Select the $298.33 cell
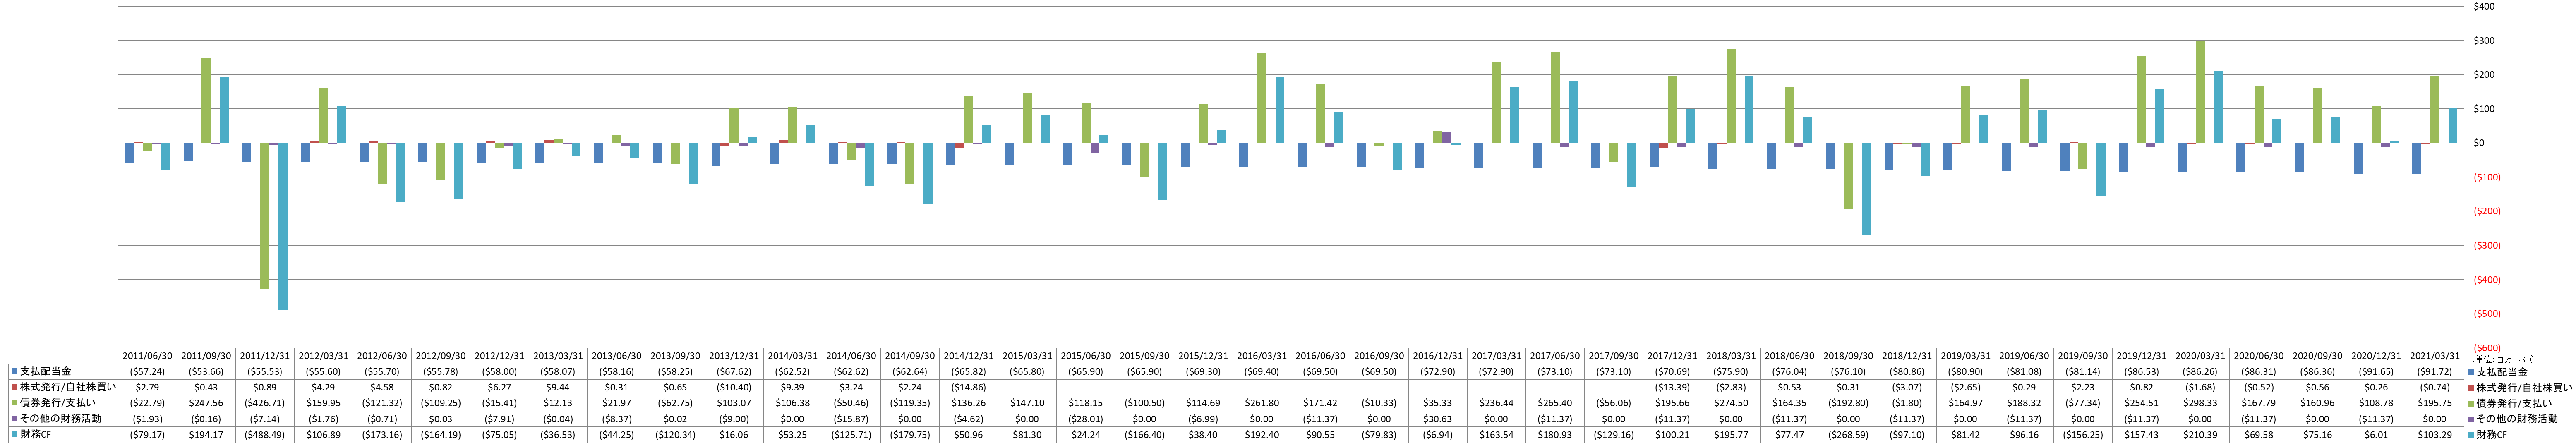Screen dimensions: 2576x443 click(2200, 403)
